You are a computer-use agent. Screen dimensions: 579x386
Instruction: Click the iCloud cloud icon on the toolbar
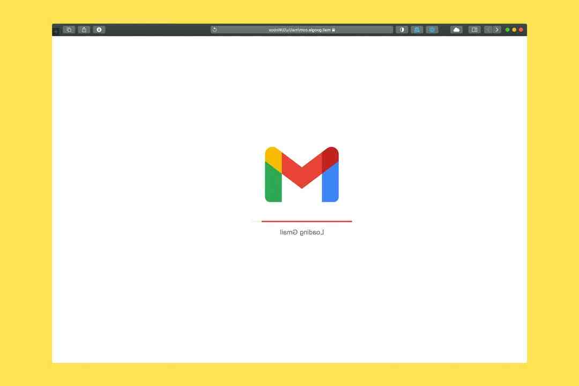click(x=456, y=29)
